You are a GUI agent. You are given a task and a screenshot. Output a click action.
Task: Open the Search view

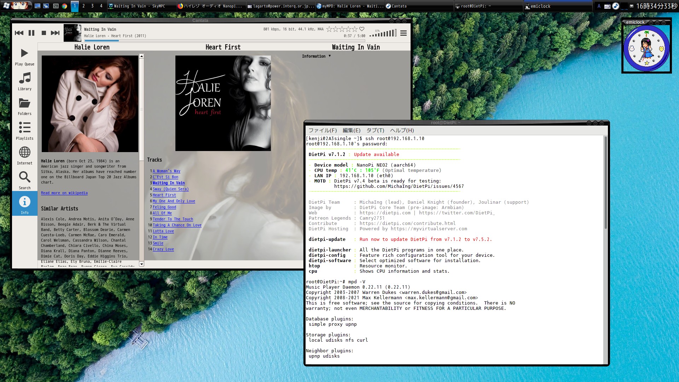coord(24,180)
